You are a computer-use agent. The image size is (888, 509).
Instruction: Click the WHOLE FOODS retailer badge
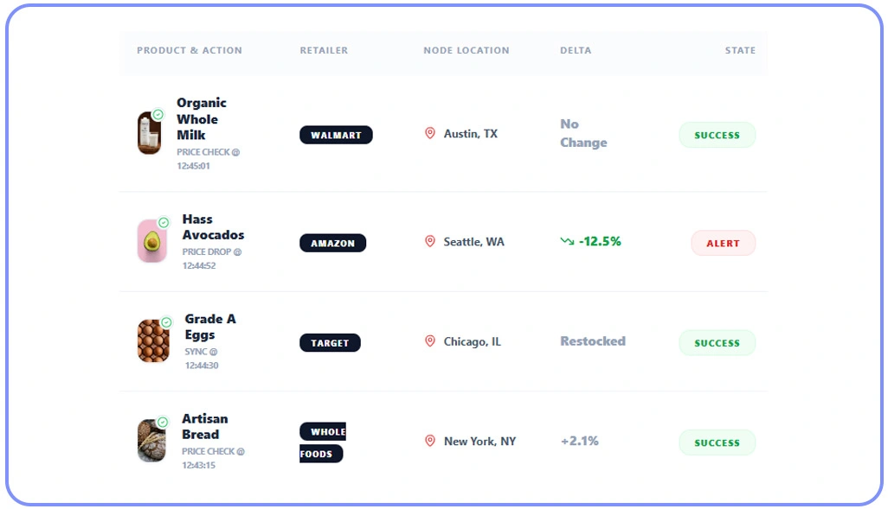click(322, 442)
